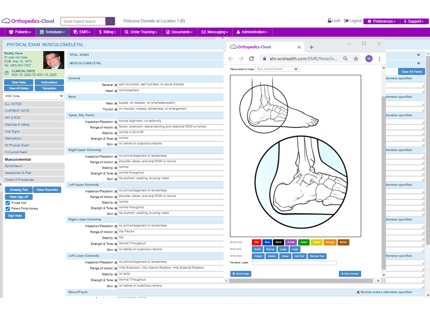
Task: Open the Messaging menu
Action: coord(215,32)
